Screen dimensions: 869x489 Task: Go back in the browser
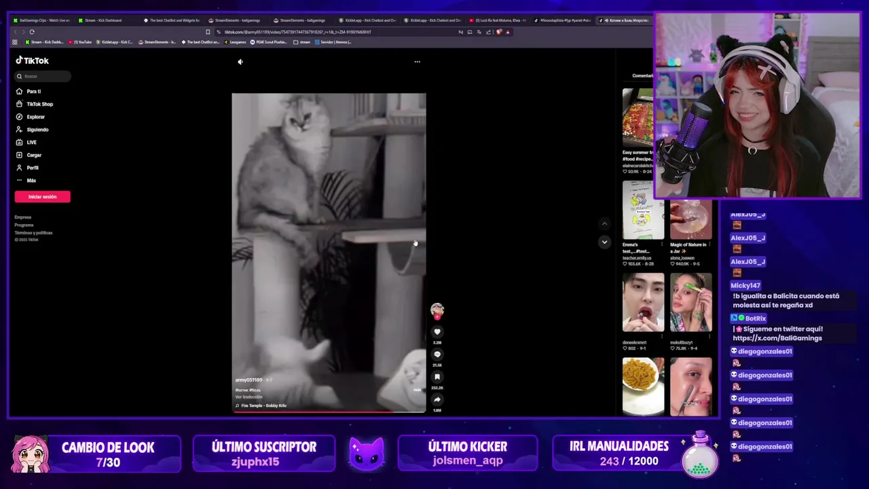click(15, 32)
